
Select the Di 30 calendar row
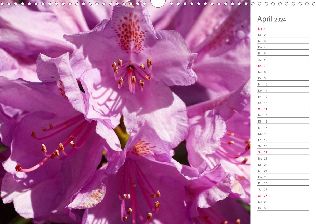coord(283,208)
